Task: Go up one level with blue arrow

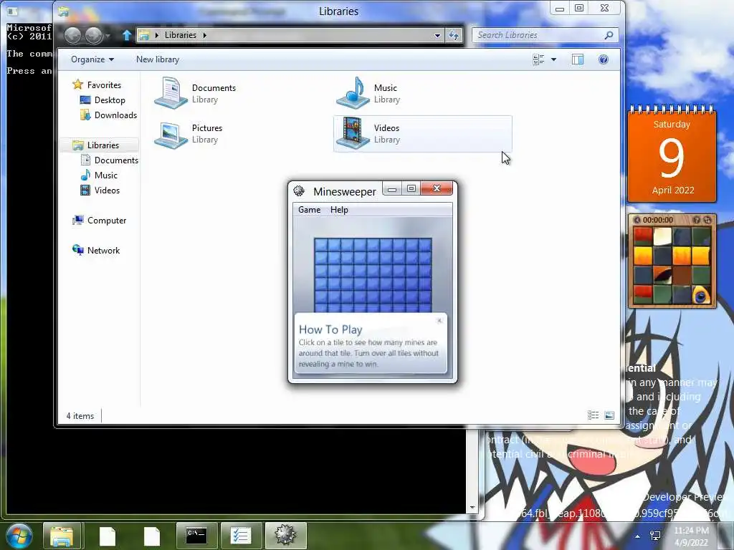Action: [127, 35]
